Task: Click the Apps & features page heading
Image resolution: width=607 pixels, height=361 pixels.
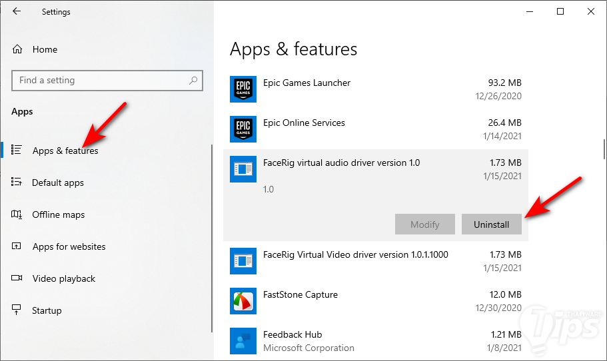Action: (x=293, y=49)
